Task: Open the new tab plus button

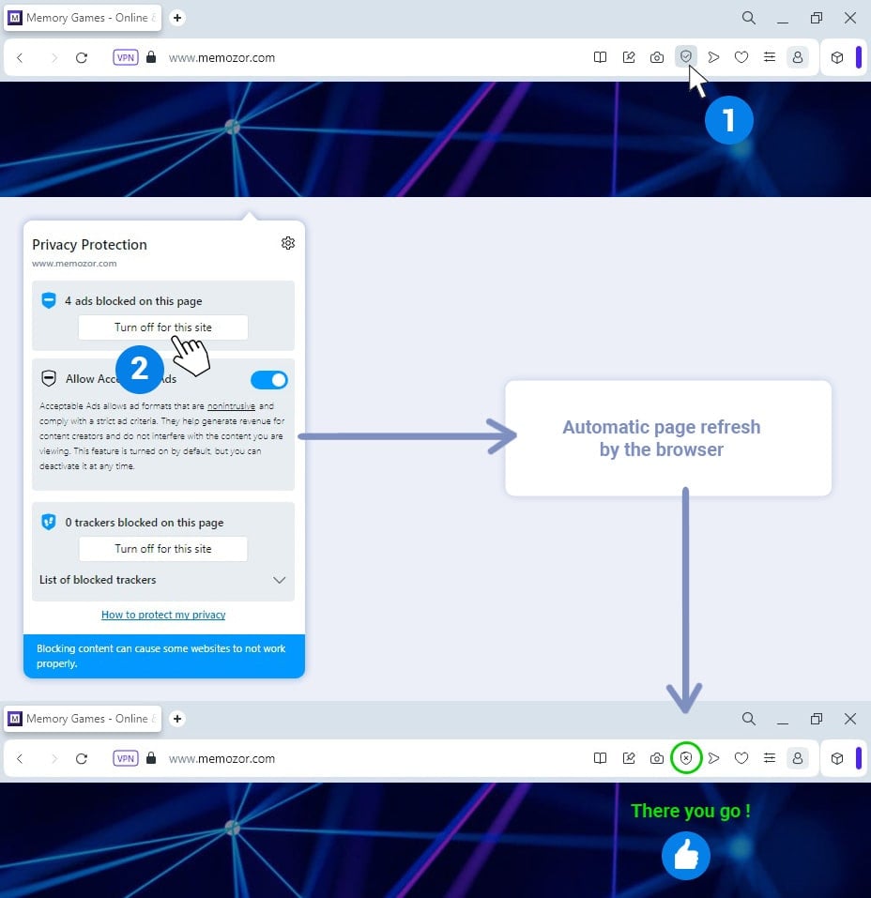Action: pos(177,17)
